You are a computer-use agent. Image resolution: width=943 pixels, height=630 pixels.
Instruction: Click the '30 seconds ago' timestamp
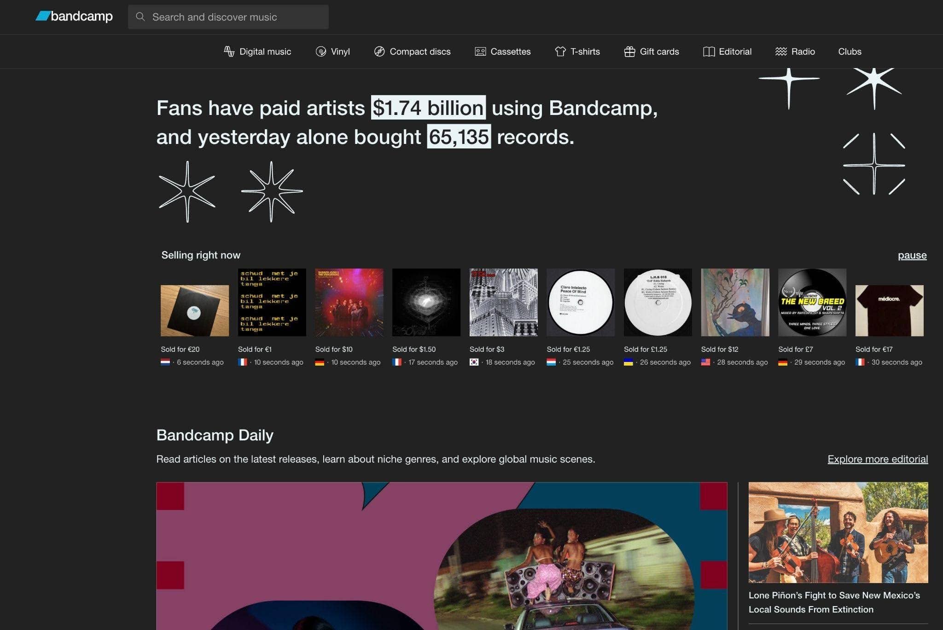(897, 362)
